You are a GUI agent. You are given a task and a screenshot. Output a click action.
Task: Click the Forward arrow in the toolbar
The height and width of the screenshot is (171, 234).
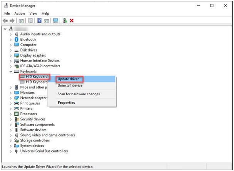pos(12,21)
